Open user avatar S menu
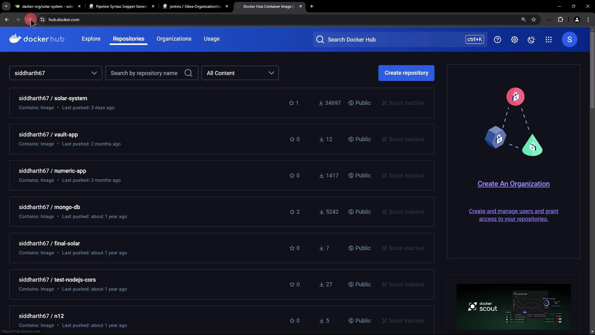The image size is (595, 335). tap(569, 39)
